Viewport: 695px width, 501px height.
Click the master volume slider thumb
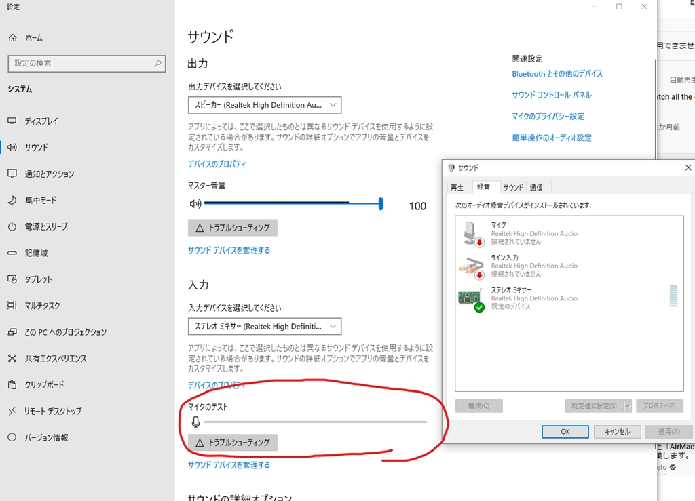pos(381,204)
